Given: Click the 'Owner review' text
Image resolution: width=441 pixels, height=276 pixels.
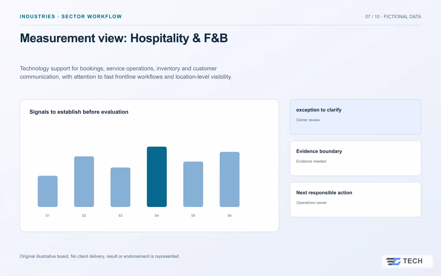Looking at the screenshot, I should click(308, 120).
